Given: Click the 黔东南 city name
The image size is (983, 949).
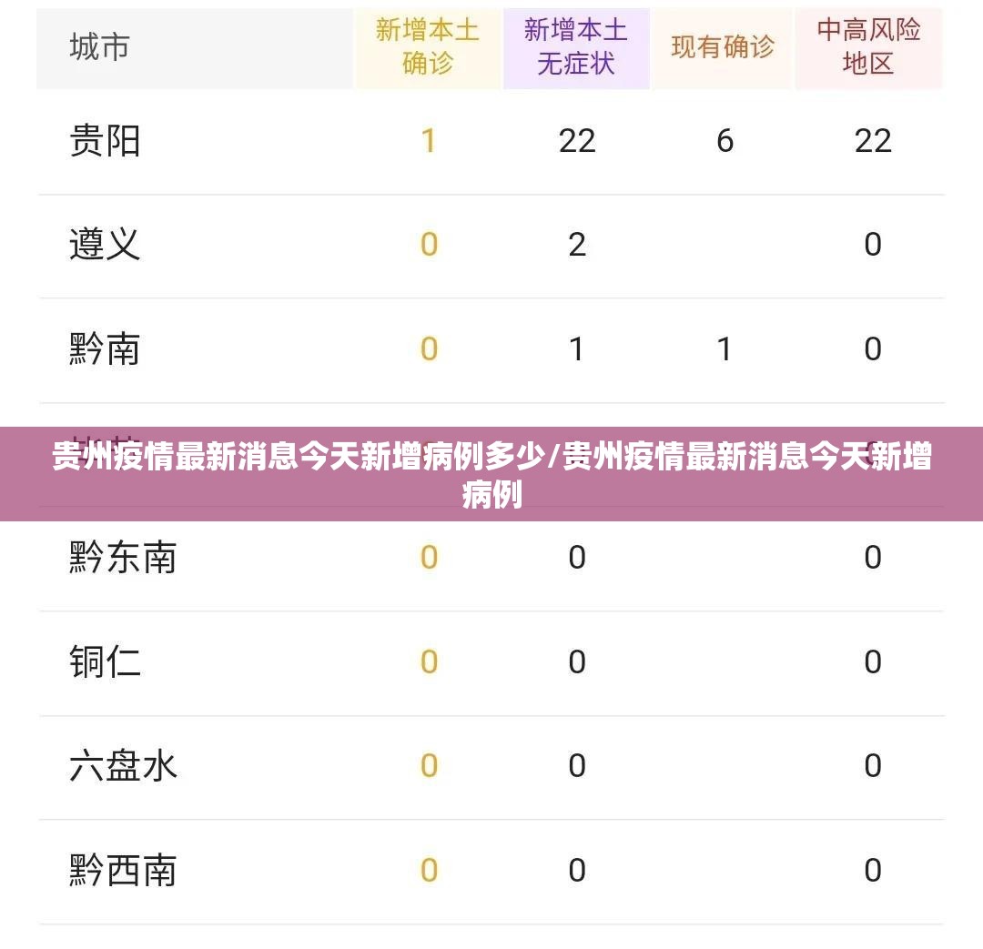Looking at the screenshot, I should pyautogui.click(x=123, y=558).
